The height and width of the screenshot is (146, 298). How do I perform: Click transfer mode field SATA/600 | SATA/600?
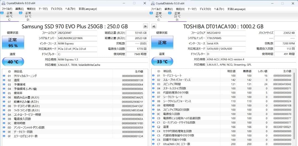[x=226, y=49]
